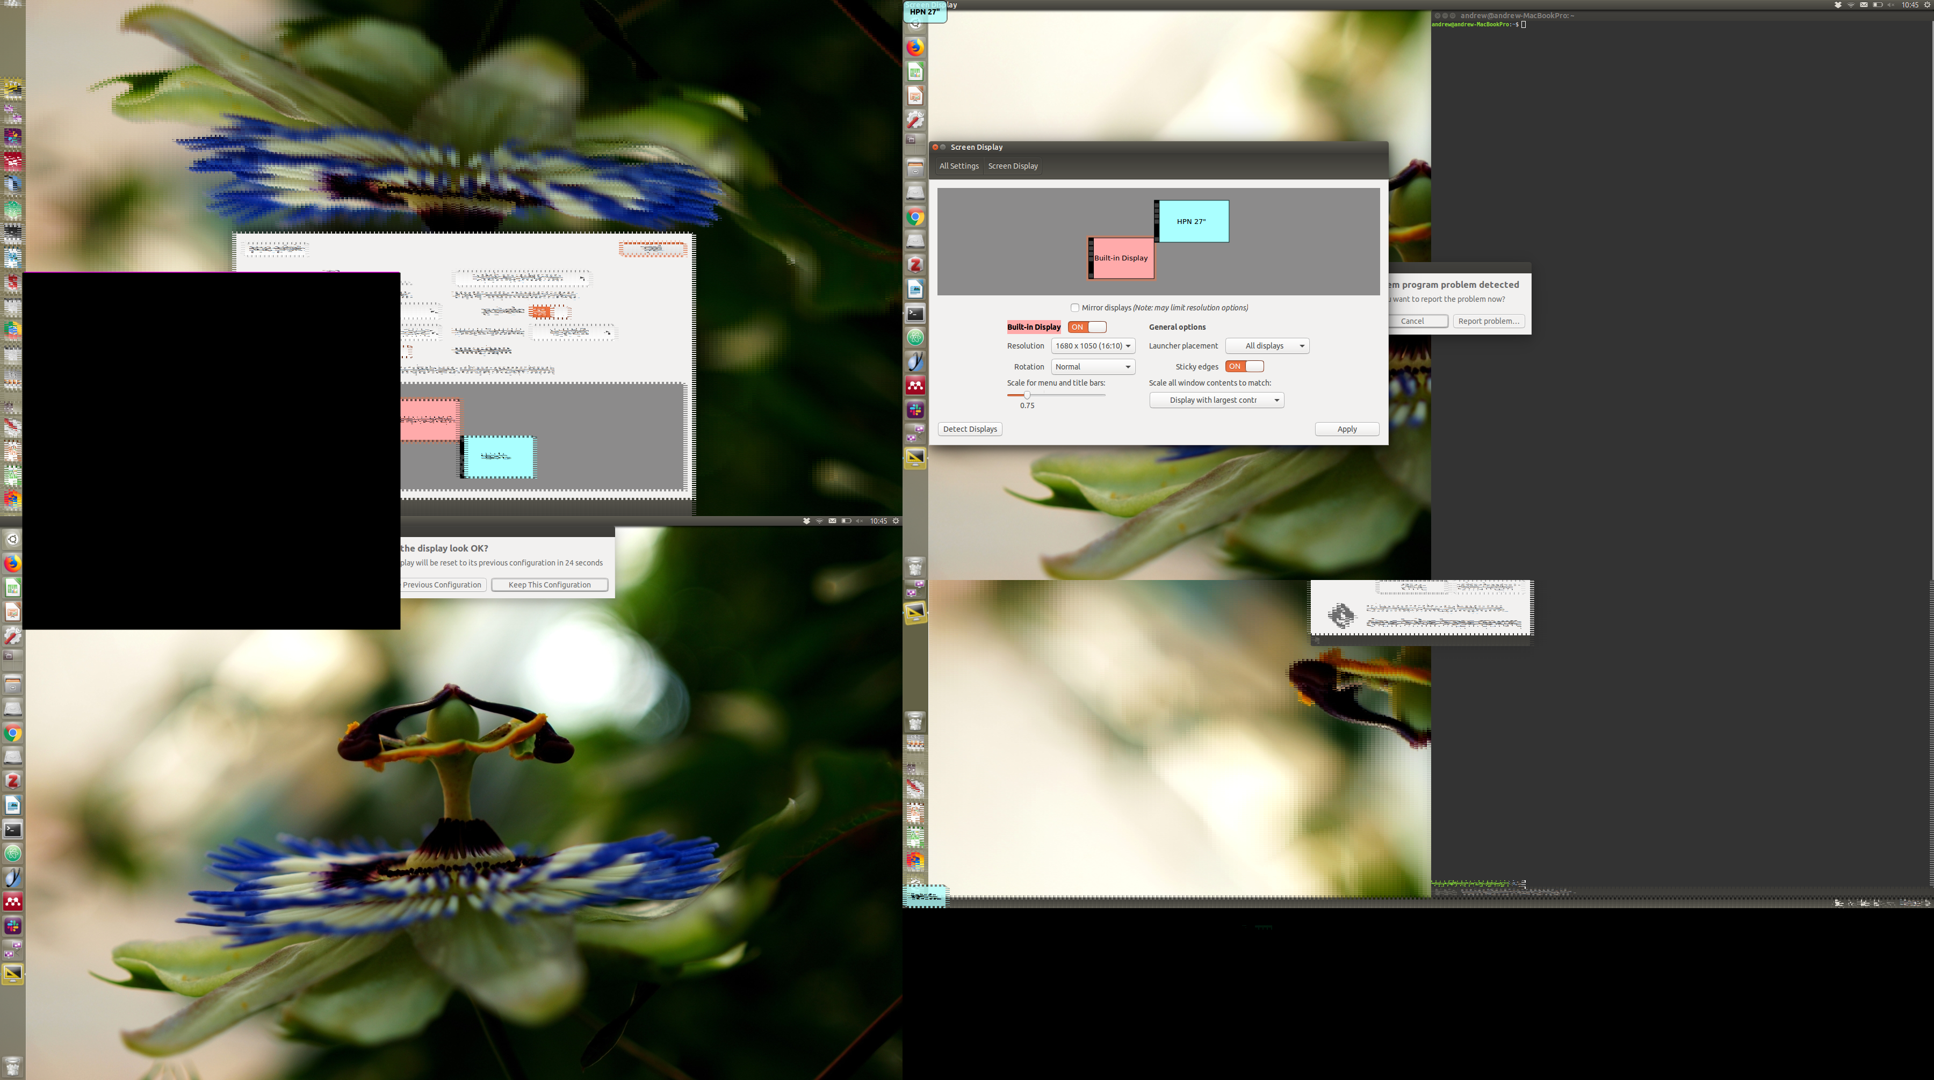Viewport: 1934px width, 1080px height.
Task: Open Terminal icon in launcher beside Screen Display window
Action: coord(915,314)
